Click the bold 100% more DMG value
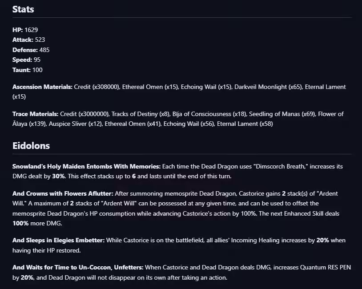The height and width of the screenshot is (289, 362). point(20,224)
